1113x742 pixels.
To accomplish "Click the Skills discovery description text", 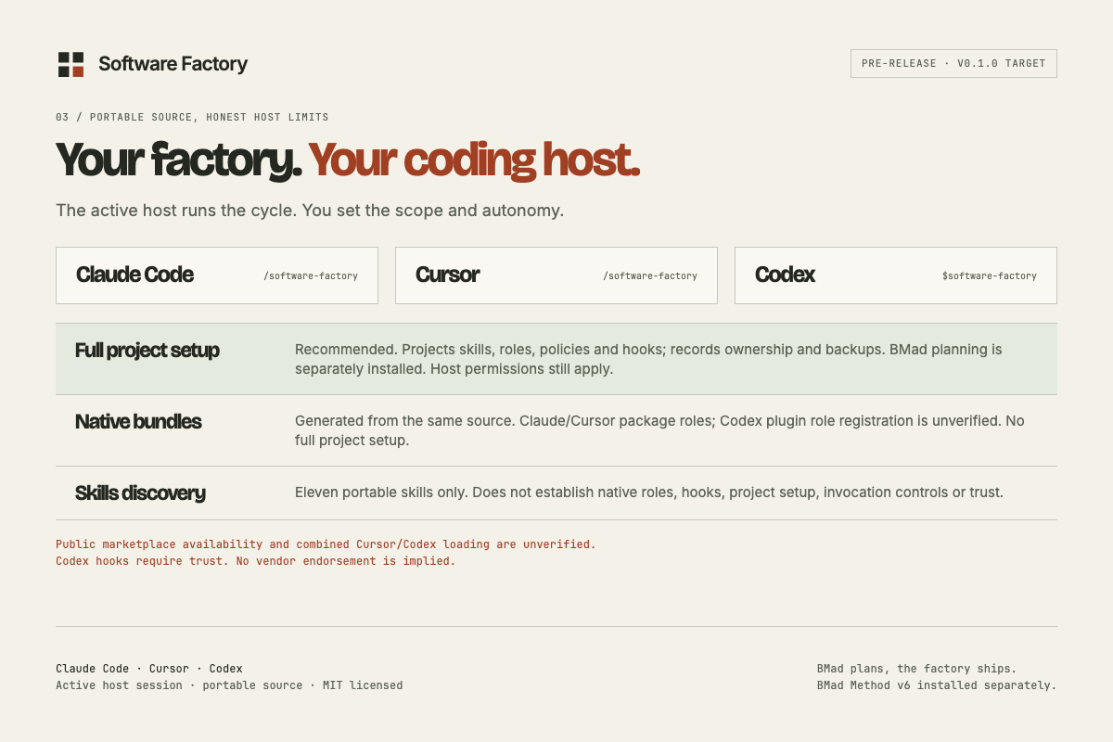I will 649,493.
